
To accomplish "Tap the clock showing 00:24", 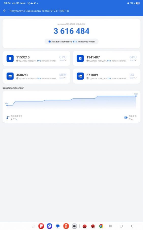I will coord(7,3).
